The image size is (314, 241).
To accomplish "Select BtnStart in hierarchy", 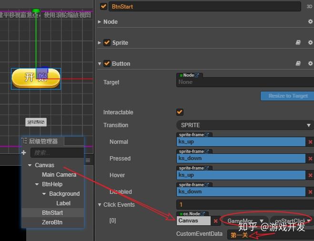I will tap(52, 212).
